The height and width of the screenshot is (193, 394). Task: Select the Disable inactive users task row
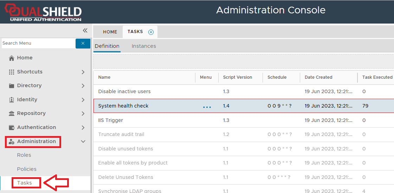(x=124, y=91)
